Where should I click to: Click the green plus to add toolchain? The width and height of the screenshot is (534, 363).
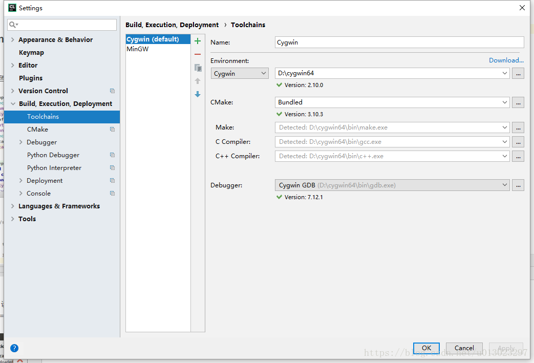198,41
